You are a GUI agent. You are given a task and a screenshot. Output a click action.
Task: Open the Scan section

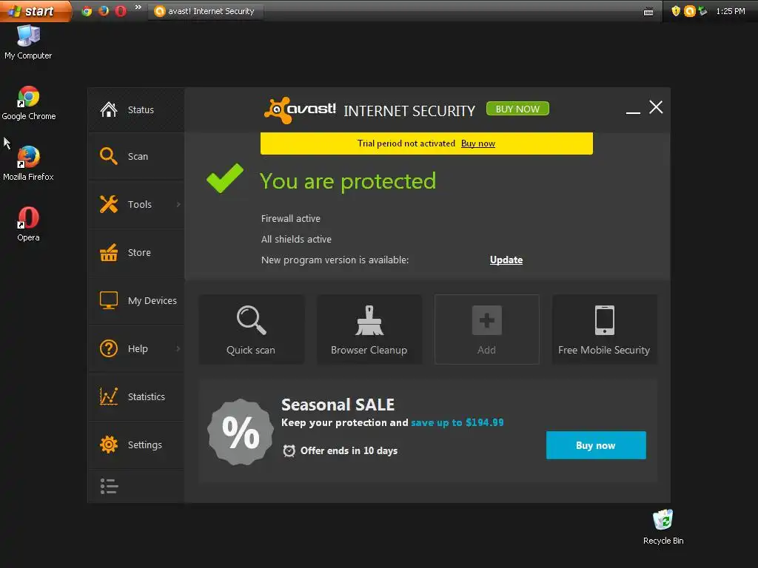[x=136, y=156]
